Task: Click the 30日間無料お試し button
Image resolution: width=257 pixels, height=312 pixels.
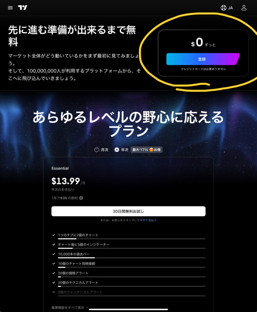Action: pos(128,211)
